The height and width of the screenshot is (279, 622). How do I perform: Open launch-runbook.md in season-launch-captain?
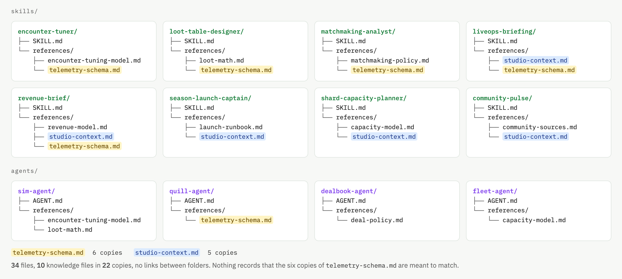(231, 127)
